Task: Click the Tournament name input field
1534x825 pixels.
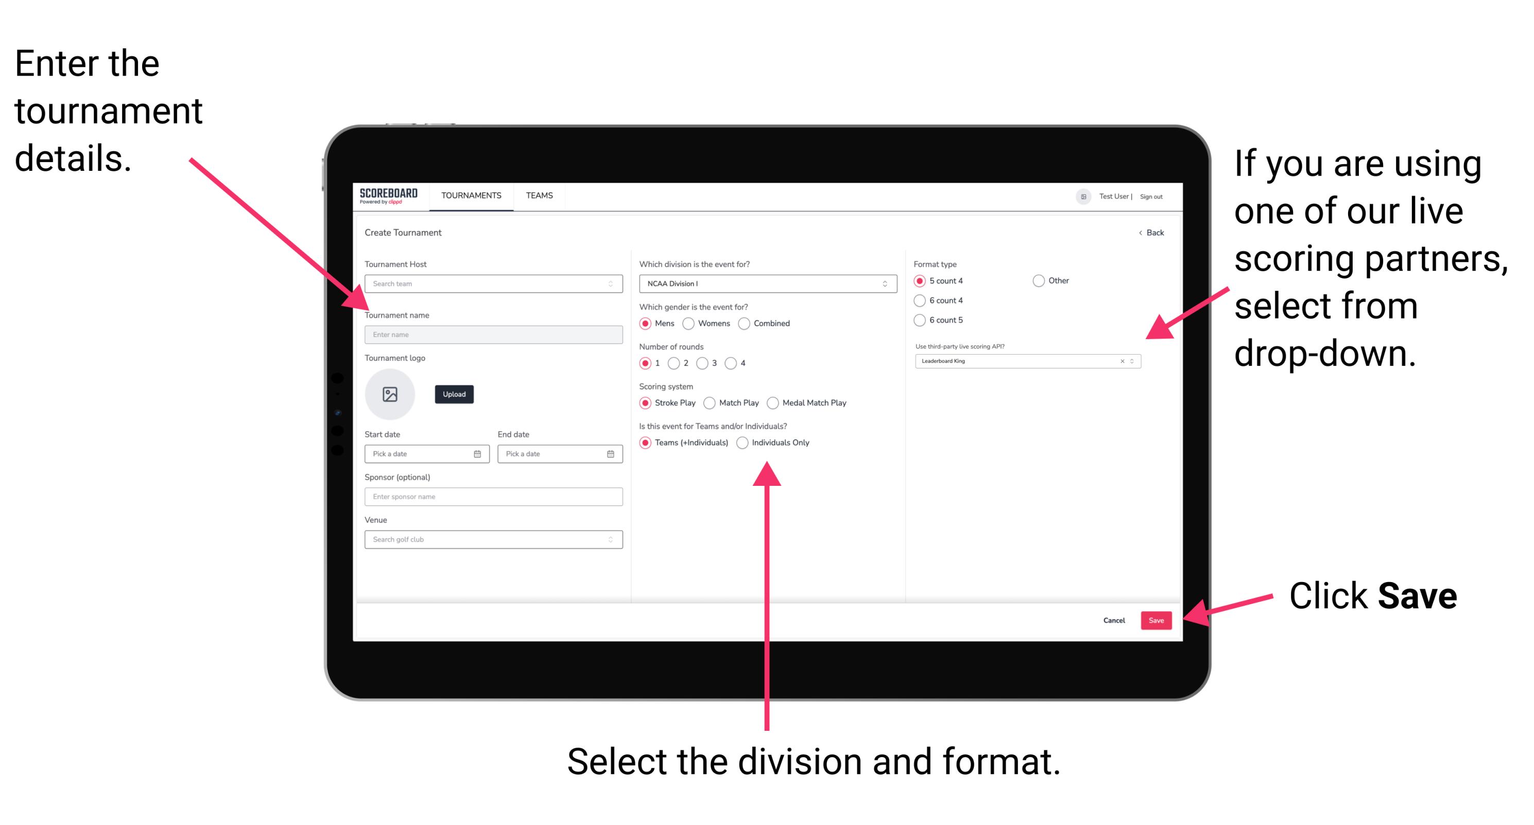Action: click(491, 334)
